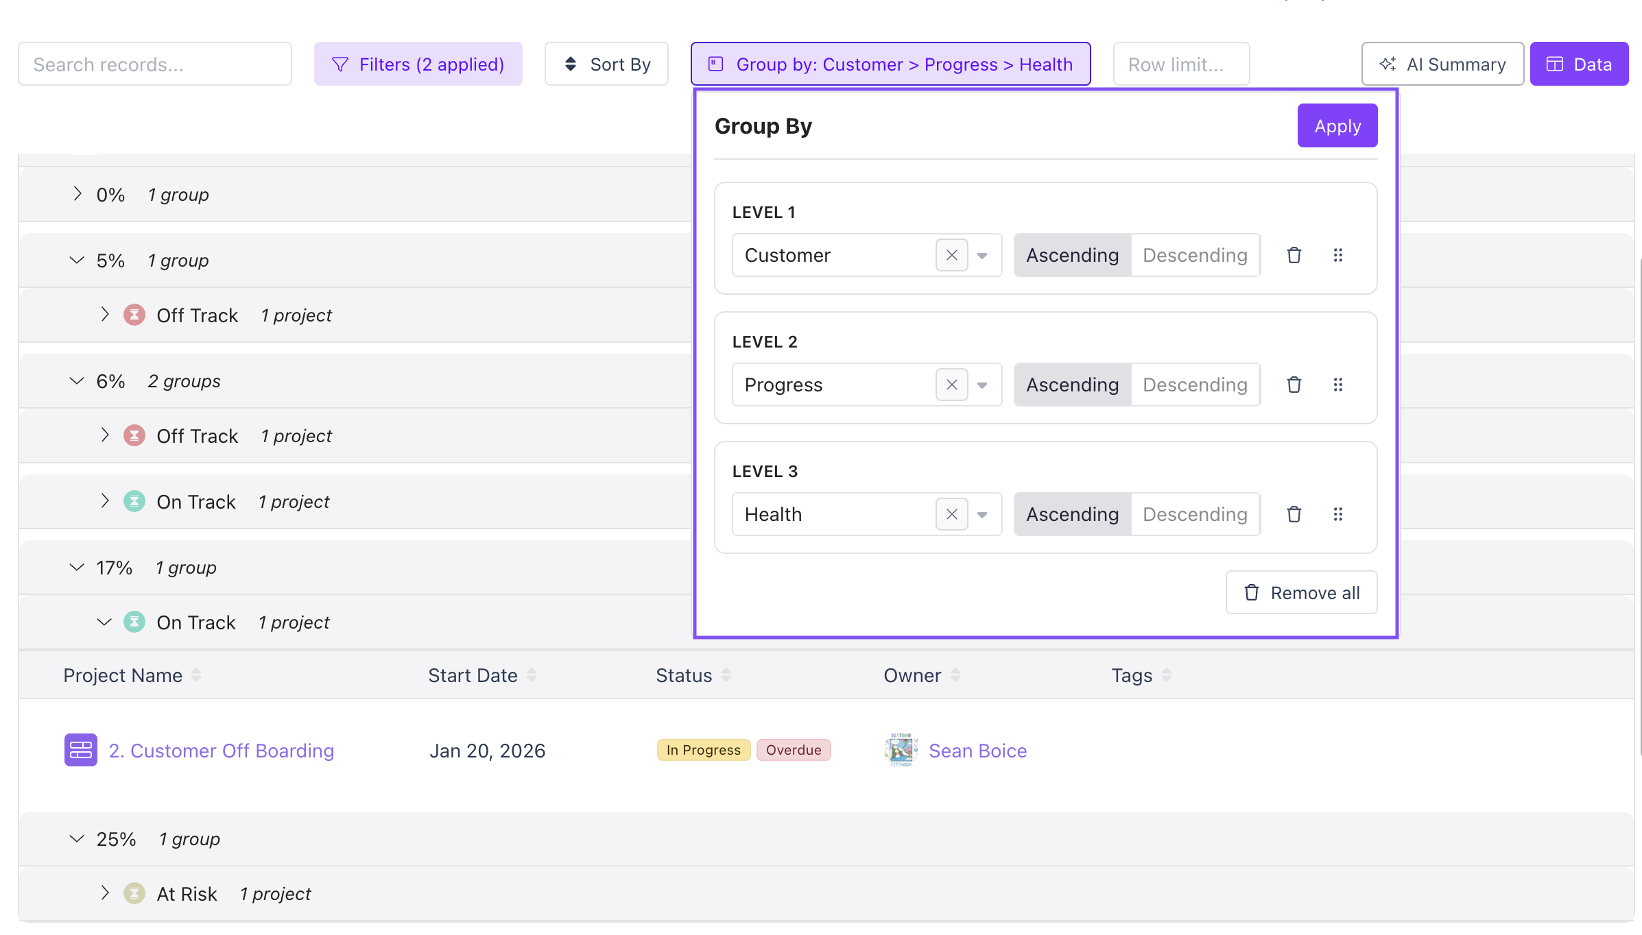
Task: Grab the Level 1 drag handle
Action: (x=1337, y=255)
